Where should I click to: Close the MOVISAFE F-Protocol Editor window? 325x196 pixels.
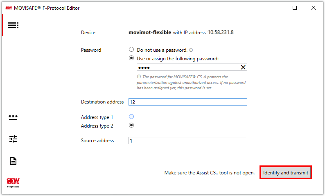tap(314, 8)
